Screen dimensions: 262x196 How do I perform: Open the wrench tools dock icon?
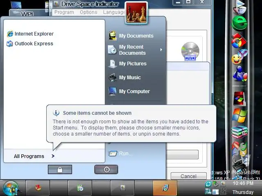click(239, 149)
